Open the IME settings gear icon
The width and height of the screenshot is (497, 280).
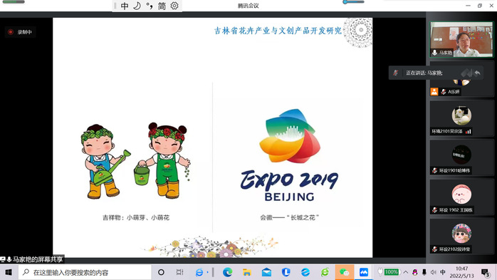pyautogui.click(x=174, y=6)
